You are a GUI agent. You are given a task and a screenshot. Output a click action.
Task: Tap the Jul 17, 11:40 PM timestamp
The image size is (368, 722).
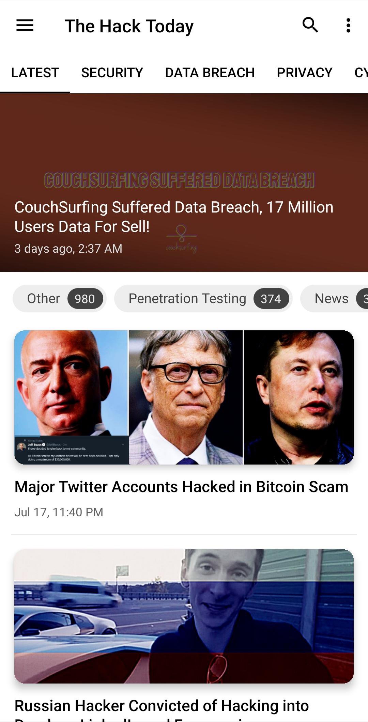coord(59,512)
